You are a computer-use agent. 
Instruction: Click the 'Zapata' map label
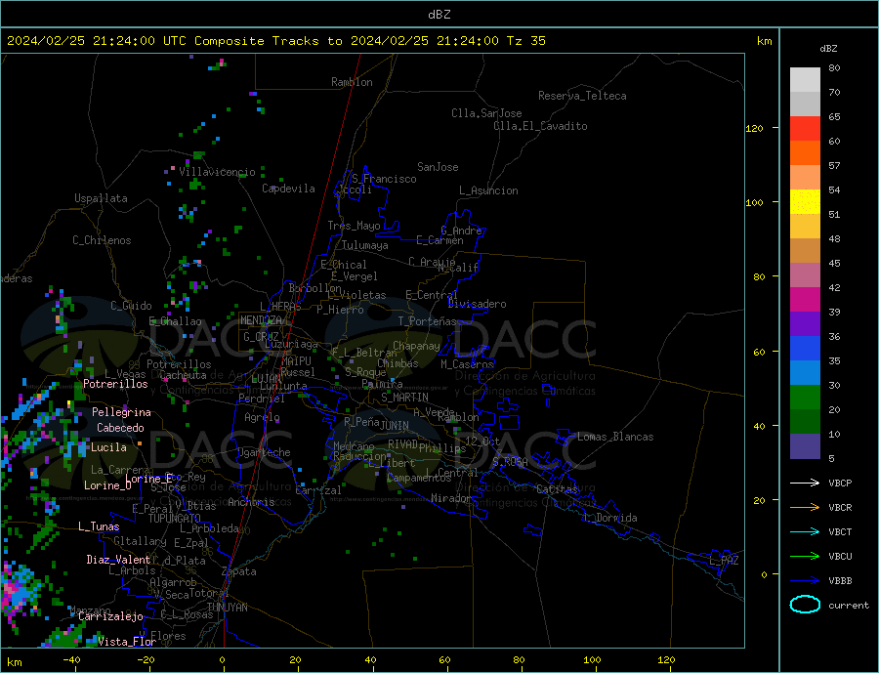[x=239, y=571]
